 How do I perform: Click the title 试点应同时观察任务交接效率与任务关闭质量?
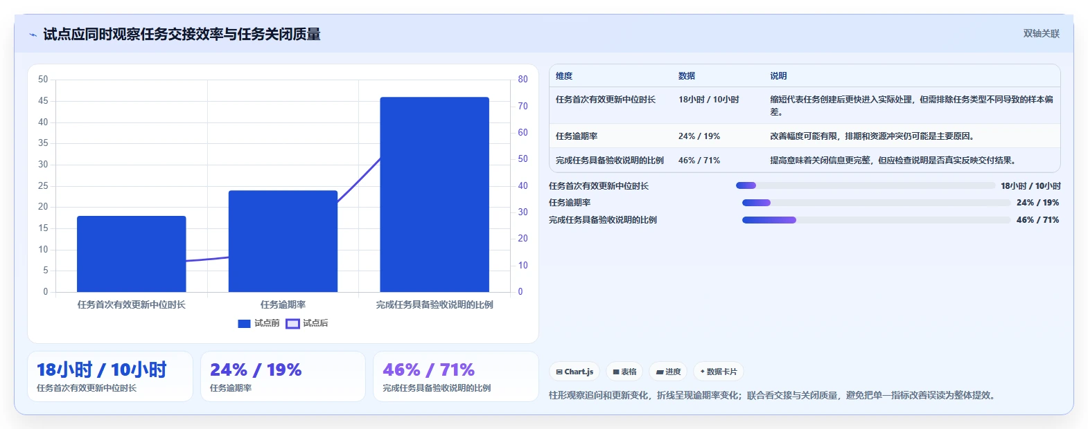(182, 35)
